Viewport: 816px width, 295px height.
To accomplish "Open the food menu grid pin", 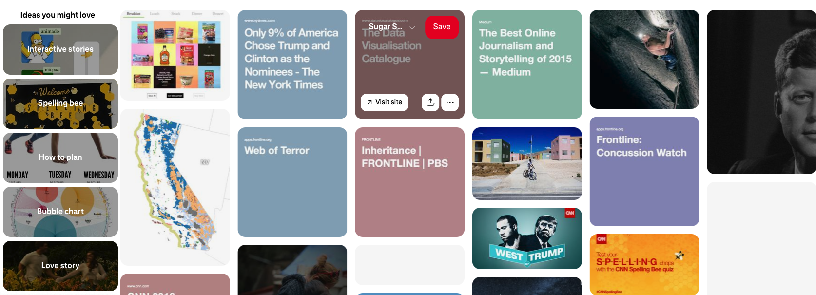I will (x=175, y=55).
